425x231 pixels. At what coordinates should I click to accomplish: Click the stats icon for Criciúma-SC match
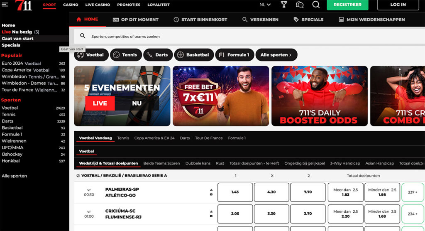tap(211, 212)
